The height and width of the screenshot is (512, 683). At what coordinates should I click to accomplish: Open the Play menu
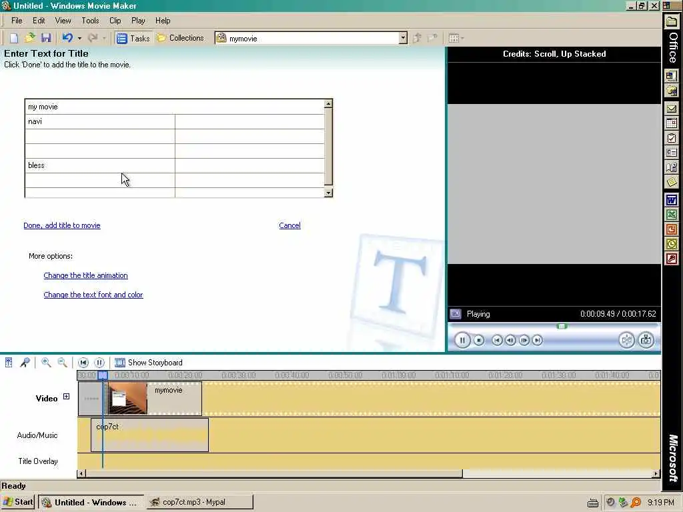tap(138, 21)
